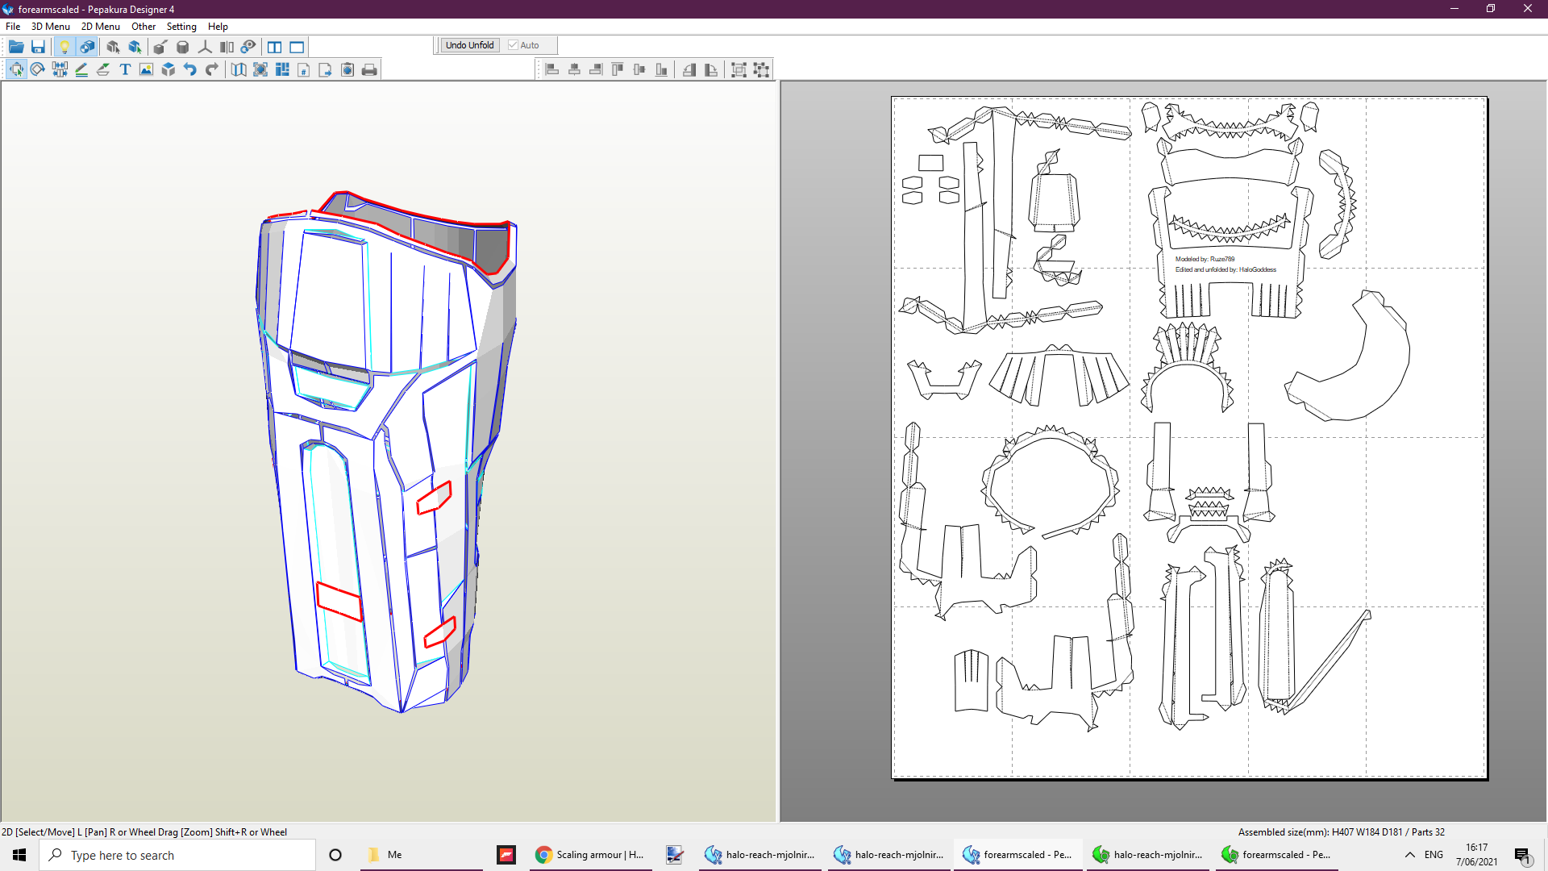
Task: Click the blue undo arrow
Action: (x=189, y=69)
